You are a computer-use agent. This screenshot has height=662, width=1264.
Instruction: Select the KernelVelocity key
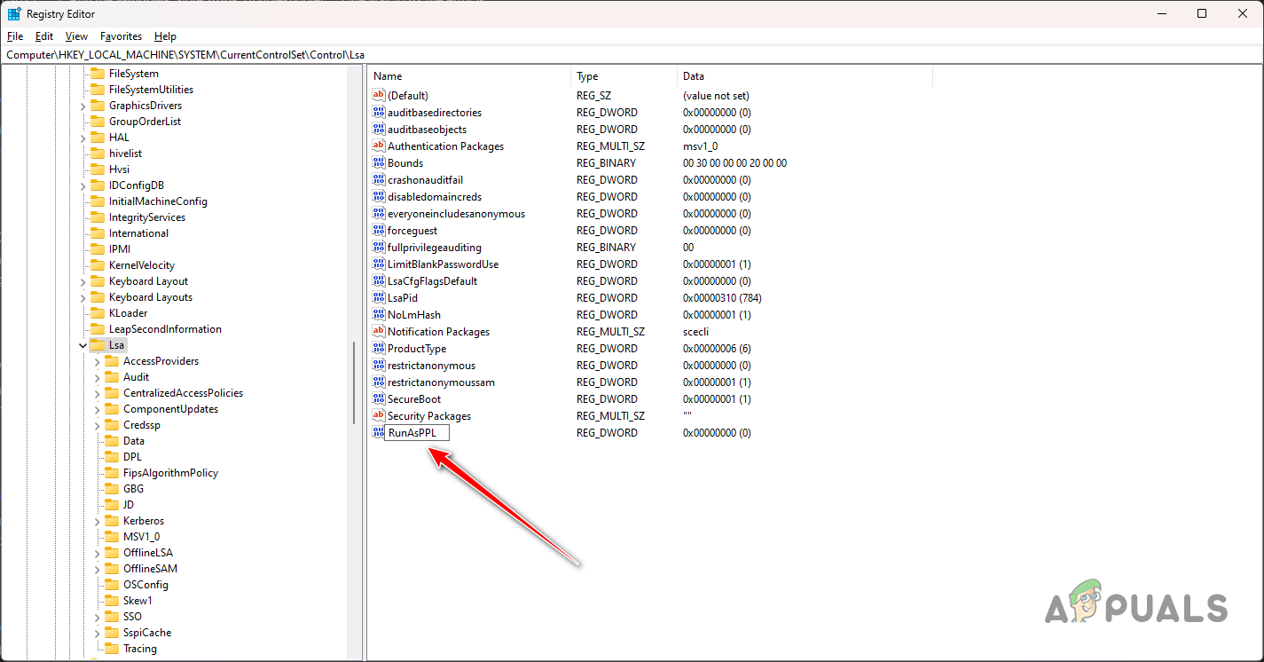tap(142, 265)
